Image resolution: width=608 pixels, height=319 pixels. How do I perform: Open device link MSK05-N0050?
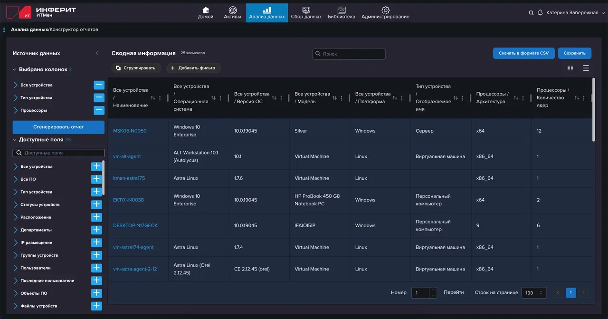(130, 131)
